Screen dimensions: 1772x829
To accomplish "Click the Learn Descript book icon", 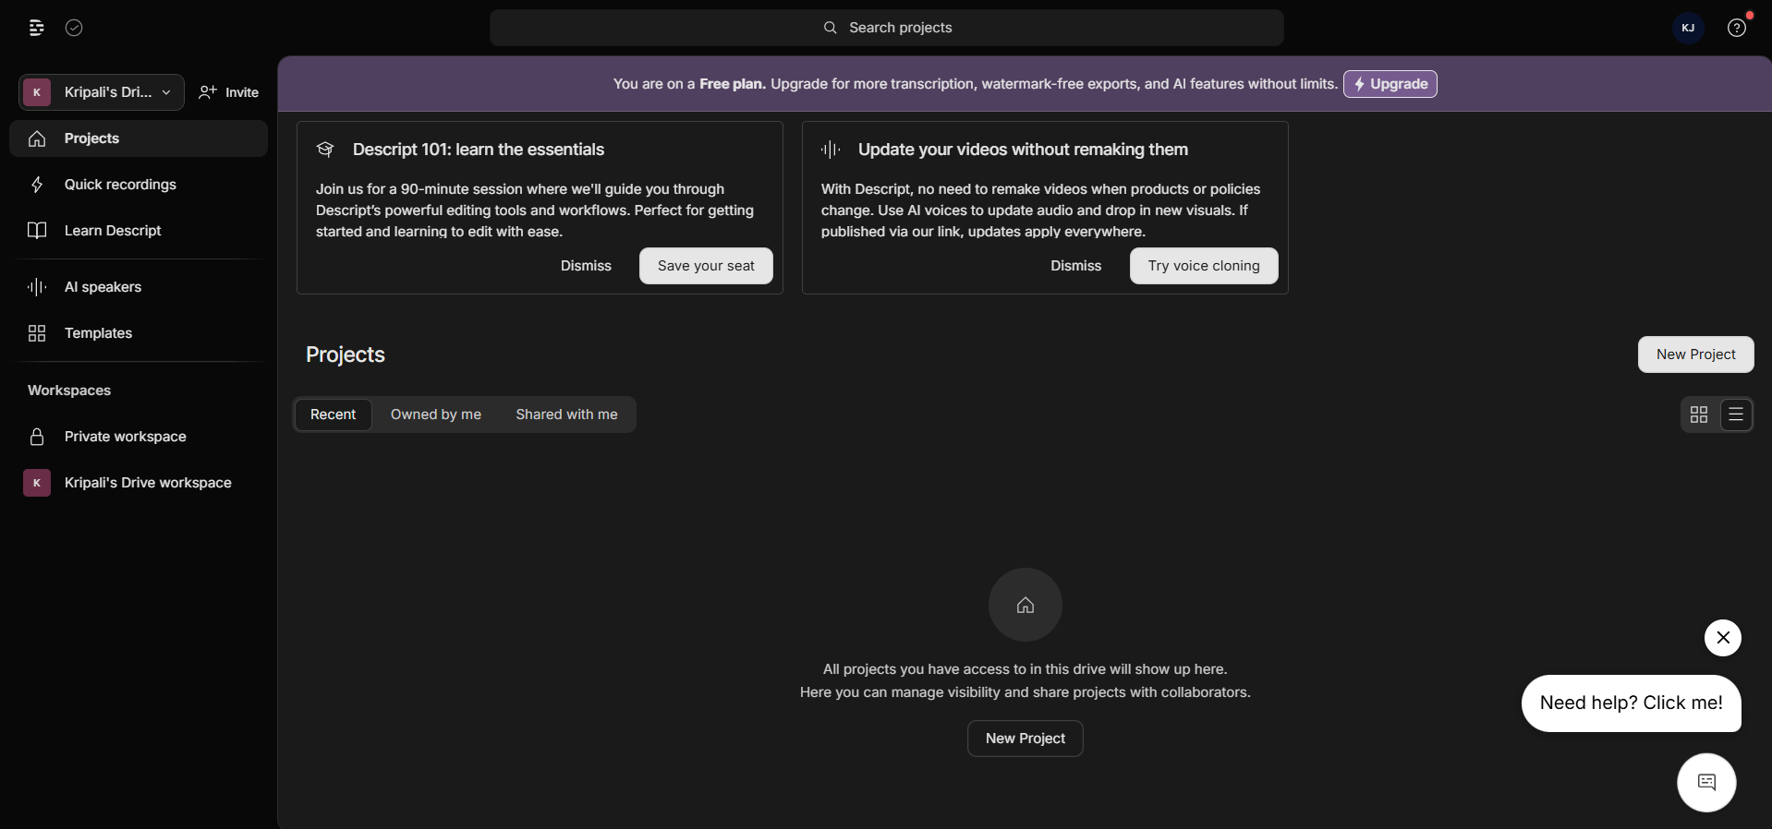I will tap(37, 231).
